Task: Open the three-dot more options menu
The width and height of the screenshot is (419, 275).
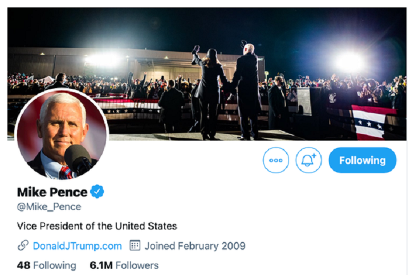Action: pyautogui.click(x=276, y=161)
